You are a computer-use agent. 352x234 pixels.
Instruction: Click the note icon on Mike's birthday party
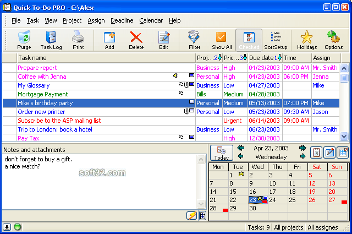pyautogui.click(x=191, y=102)
